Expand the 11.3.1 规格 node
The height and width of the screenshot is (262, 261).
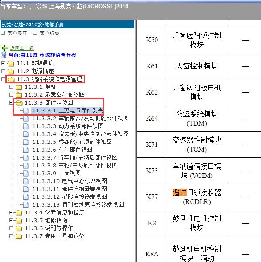(x=11, y=87)
